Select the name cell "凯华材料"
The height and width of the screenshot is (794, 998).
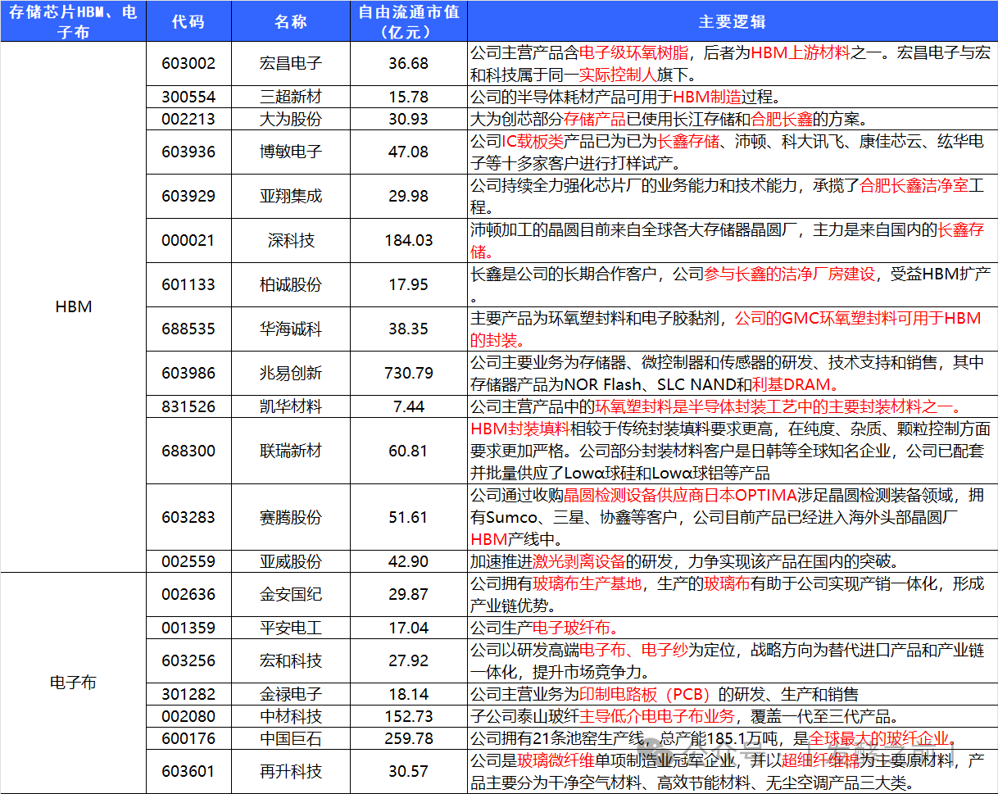291,406
